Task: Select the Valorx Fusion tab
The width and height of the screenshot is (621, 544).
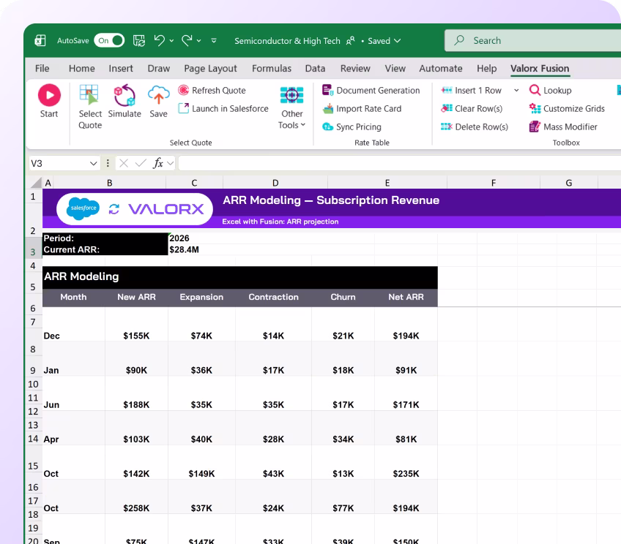Action: [x=540, y=69]
